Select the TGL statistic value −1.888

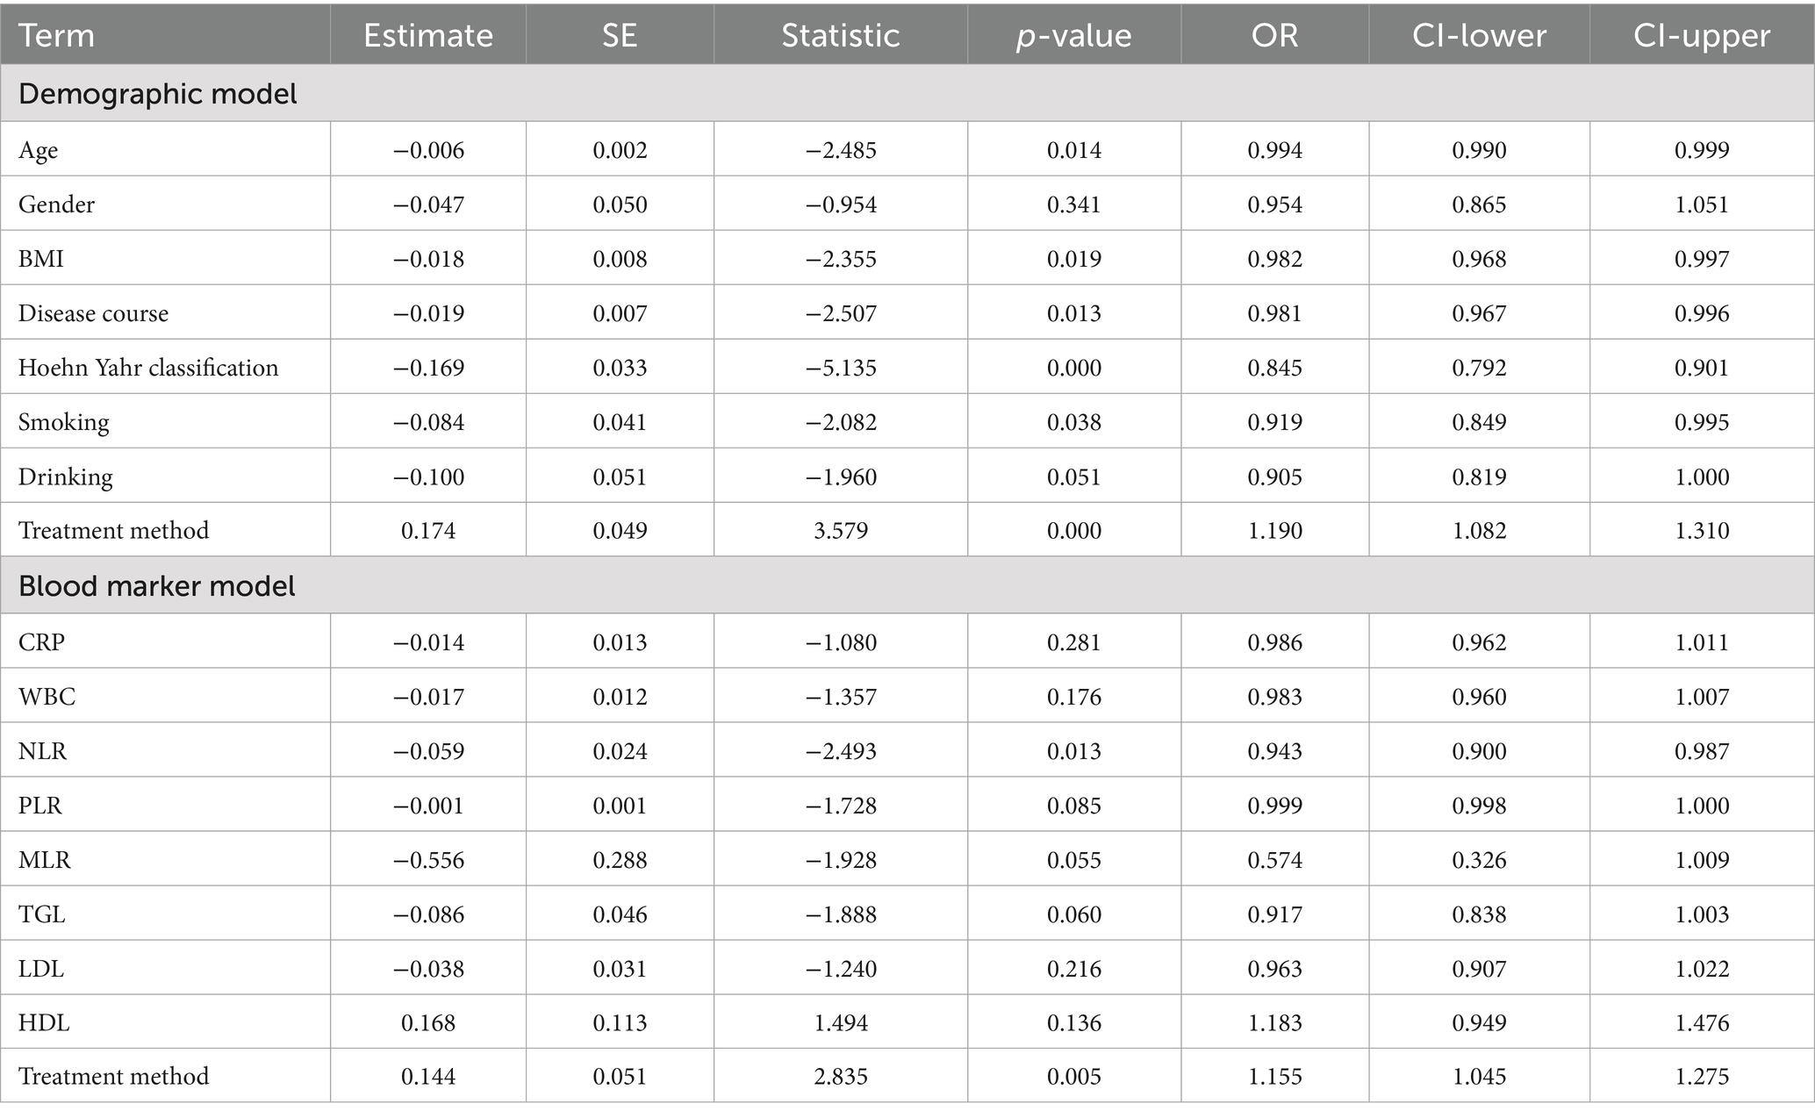840,914
